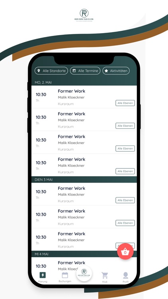The width and height of the screenshot is (168, 299).
Task: Open the first Former Work class on Monday
Action: click(x=84, y=97)
